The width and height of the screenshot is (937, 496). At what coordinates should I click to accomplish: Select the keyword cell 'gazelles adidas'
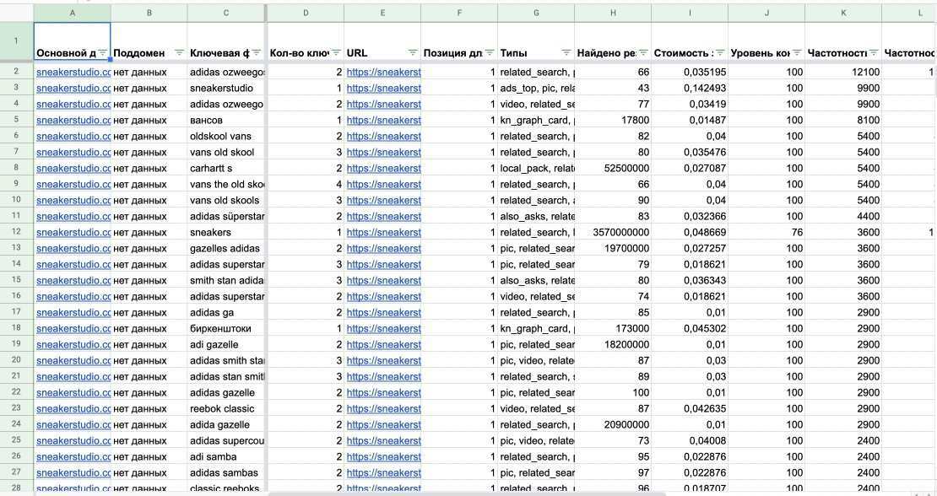tap(226, 248)
